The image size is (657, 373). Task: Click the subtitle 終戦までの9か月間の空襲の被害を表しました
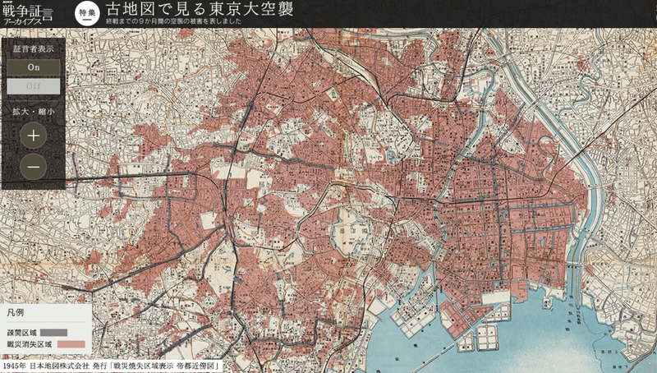pos(173,21)
